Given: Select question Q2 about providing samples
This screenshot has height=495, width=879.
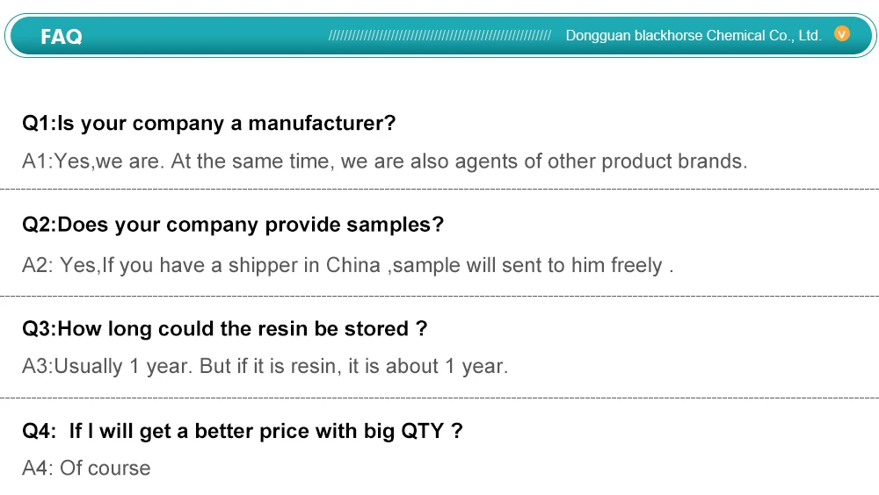Looking at the screenshot, I should [x=233, y=225].
